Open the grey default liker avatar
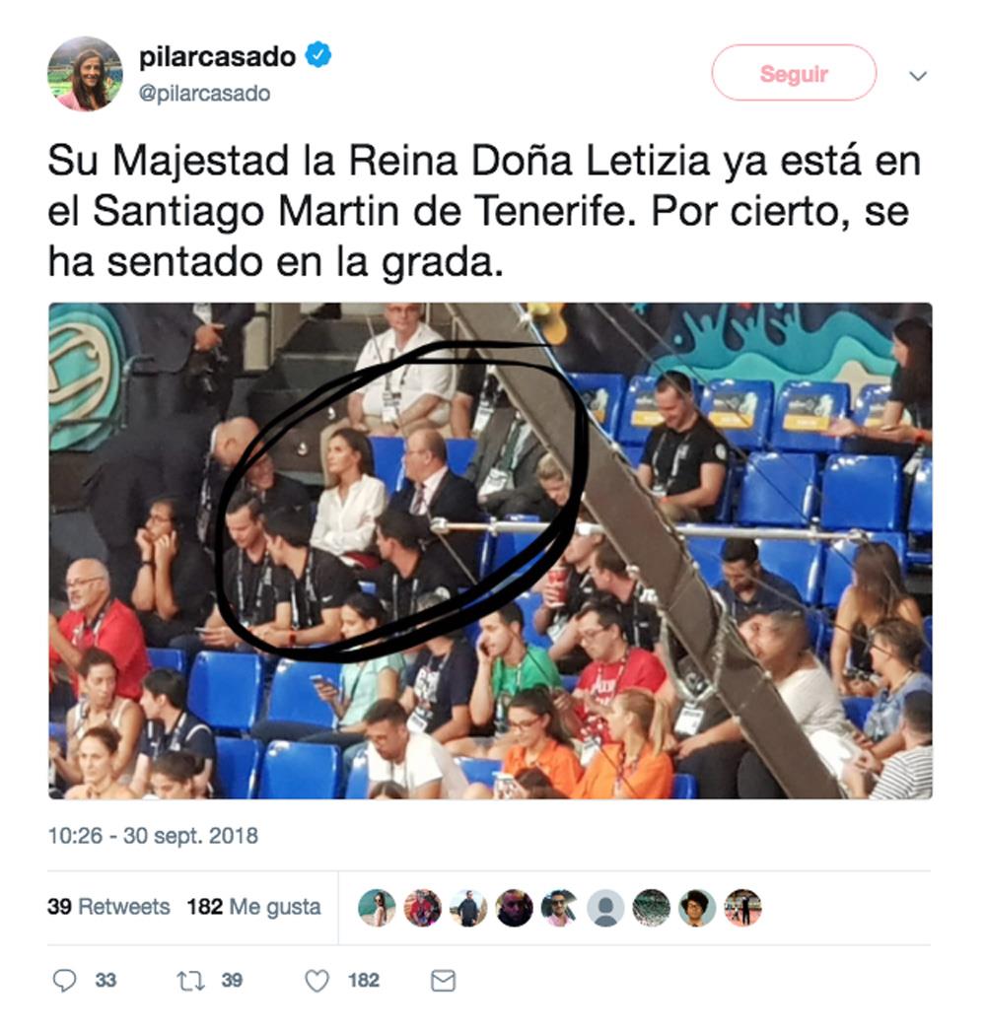 (x=605, y=908)
